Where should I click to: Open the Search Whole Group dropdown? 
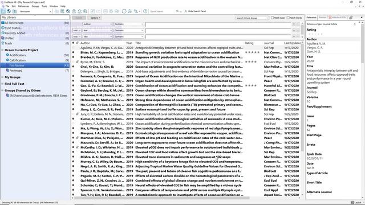pos(252,18)
